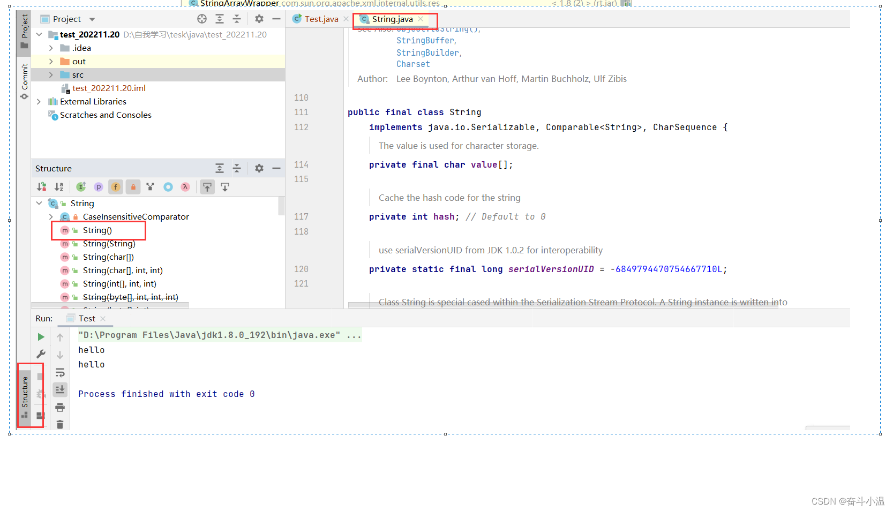Expand the src folder
893x511 pixels.
click(51, 74)
